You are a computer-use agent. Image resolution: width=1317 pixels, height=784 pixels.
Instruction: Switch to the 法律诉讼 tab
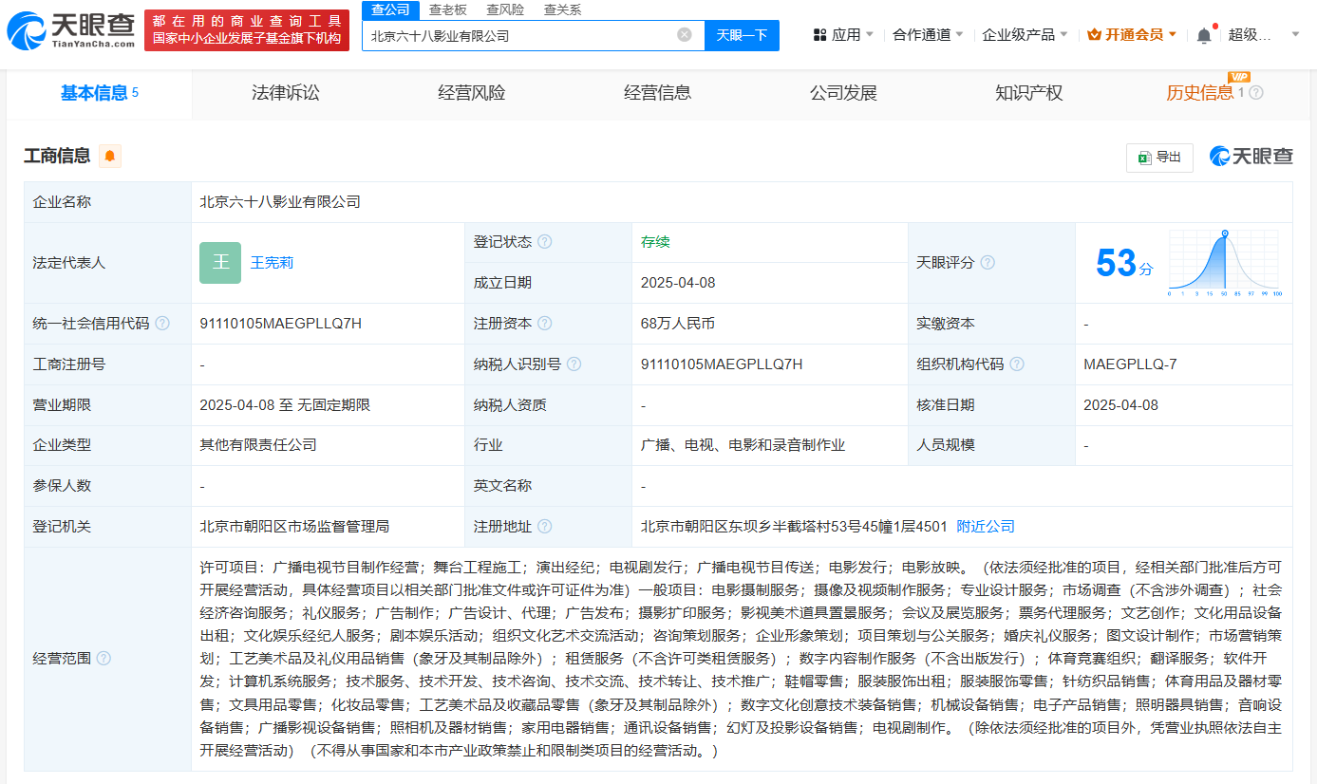[x=285, y=93]
